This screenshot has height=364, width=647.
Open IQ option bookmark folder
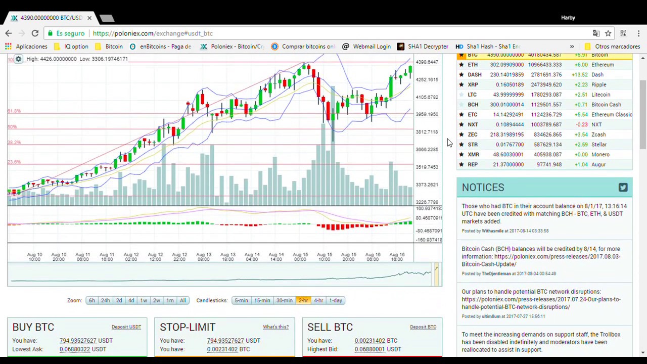(71, 47)
